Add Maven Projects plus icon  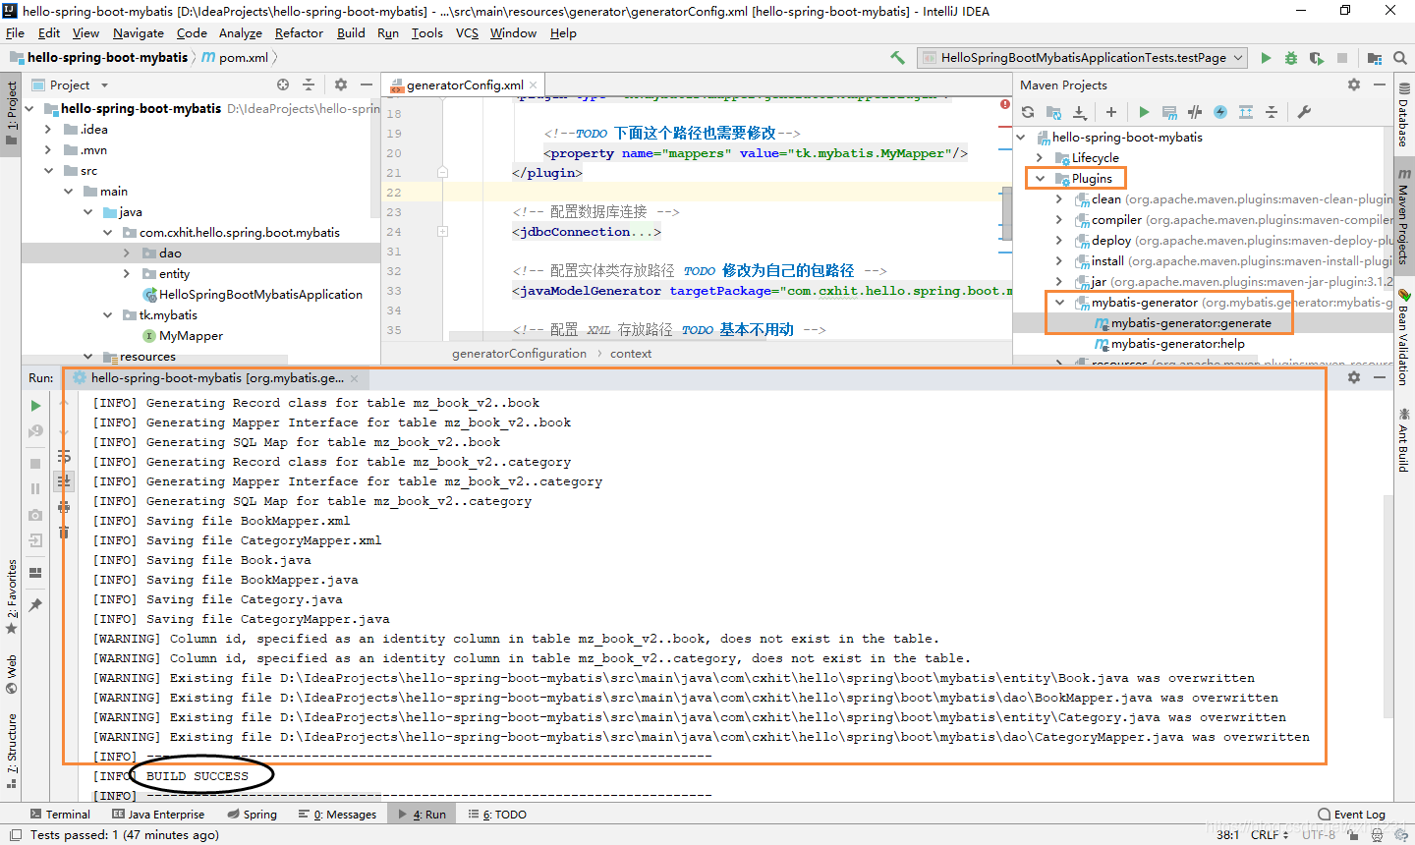pyautogui.click(x=1110, y=112)
